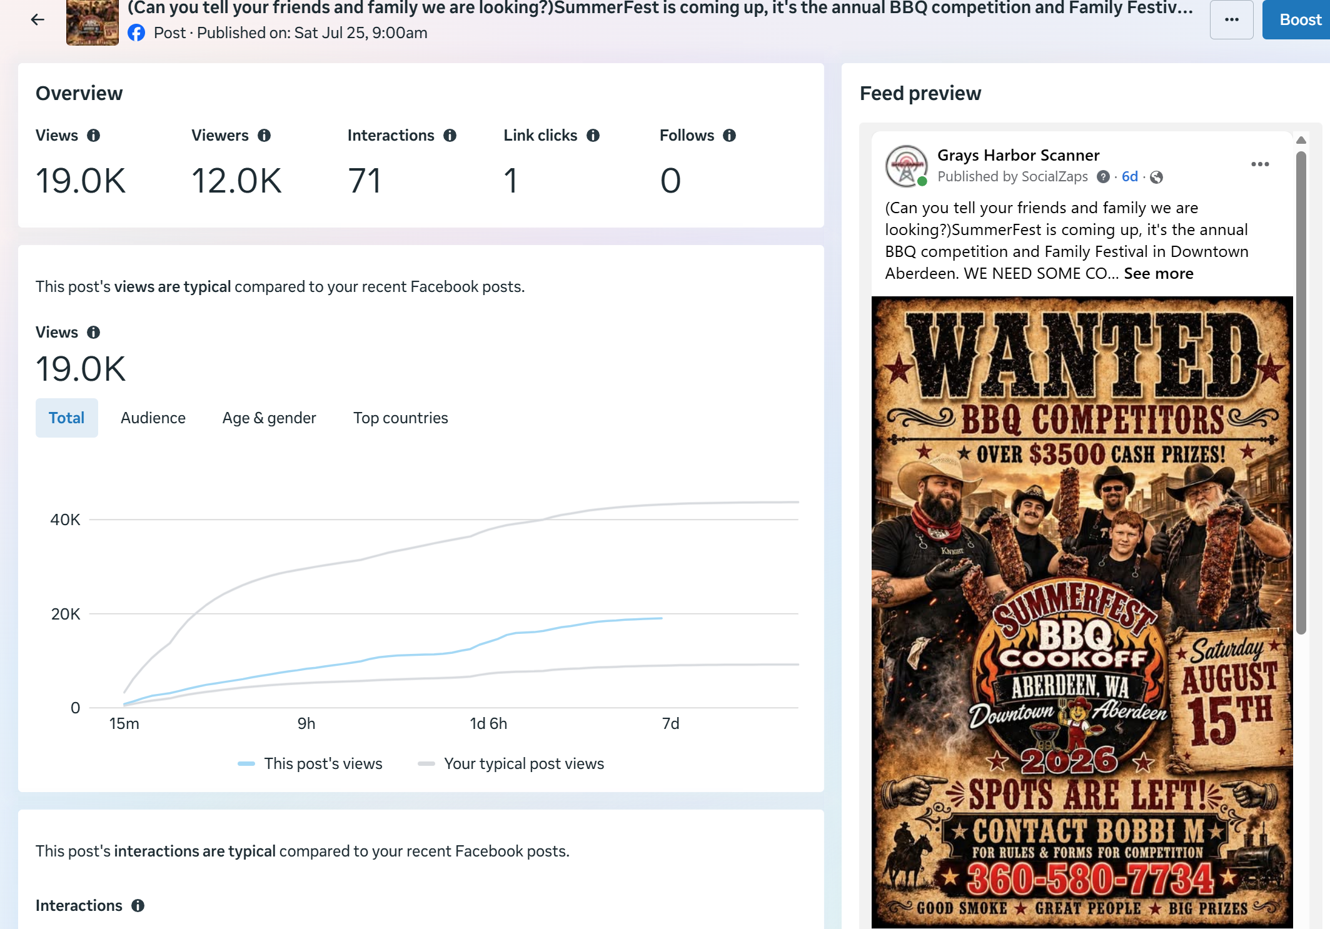
Task: Click the 'views are typical' summary sentence
Action: point(280,286)
